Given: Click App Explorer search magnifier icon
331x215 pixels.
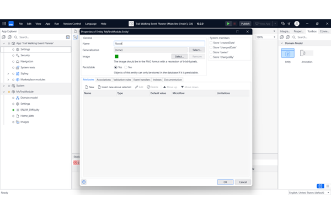Looking at the screenshot, I should [16, 37].
